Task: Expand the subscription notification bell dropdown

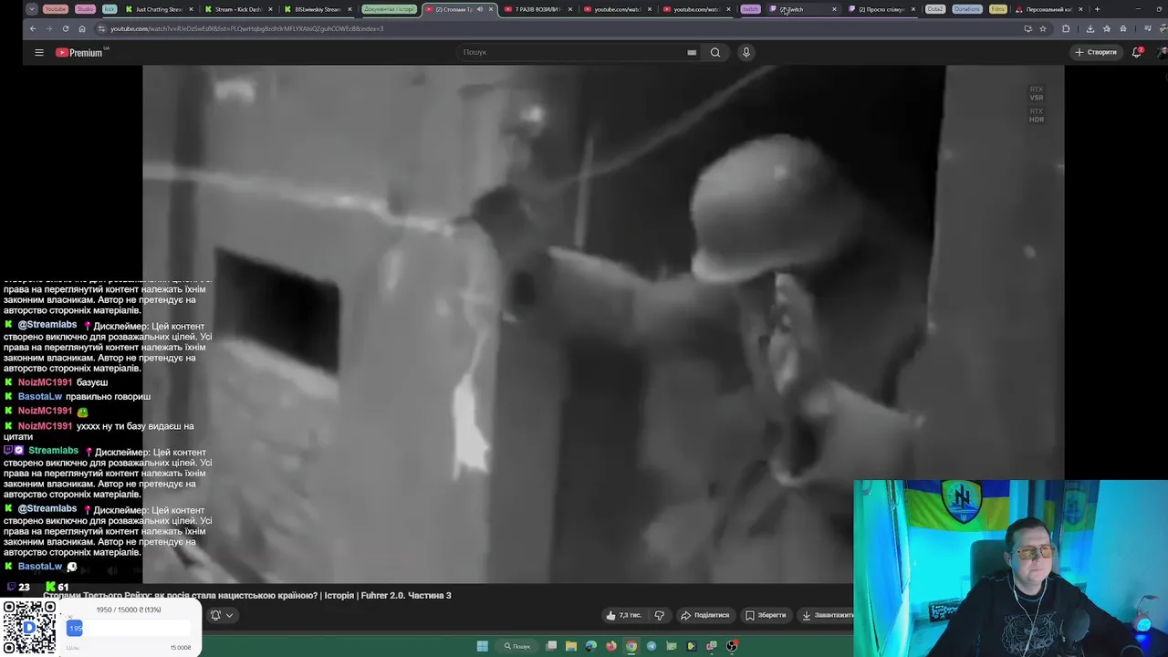Action: tap(222, 615)
